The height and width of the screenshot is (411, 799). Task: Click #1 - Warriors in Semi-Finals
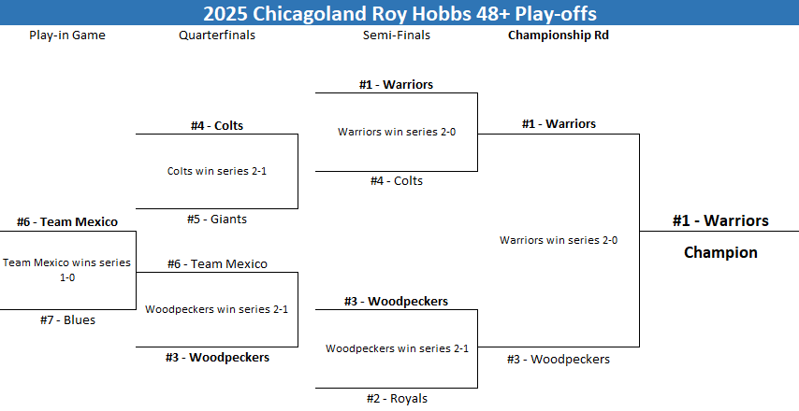tap(397, 84)
